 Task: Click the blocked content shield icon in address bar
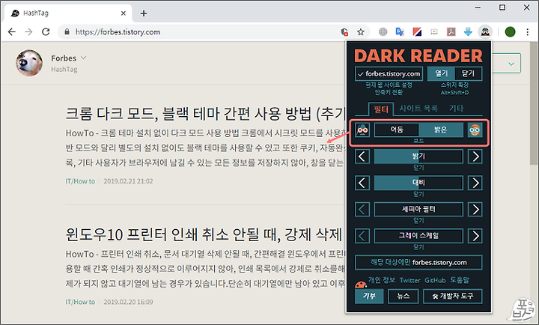point(344,32)
